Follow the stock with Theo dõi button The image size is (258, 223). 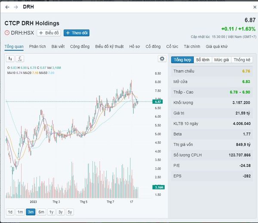pyautogui.click(x=77, y=33)
